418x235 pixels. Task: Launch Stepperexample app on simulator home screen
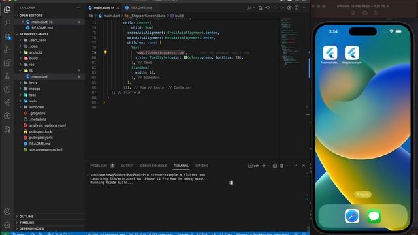click(x=352, y=53)
